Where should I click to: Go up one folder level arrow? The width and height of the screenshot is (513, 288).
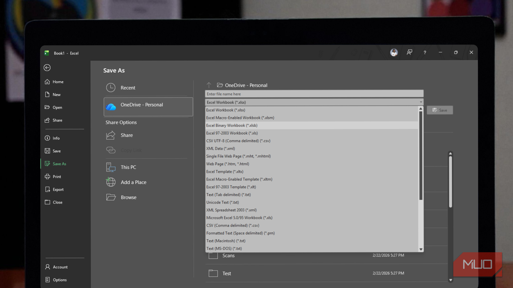coord(209,85)
